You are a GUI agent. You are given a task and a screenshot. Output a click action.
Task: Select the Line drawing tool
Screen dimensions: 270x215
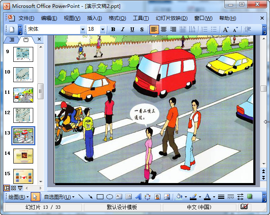(x=81, y=197)
